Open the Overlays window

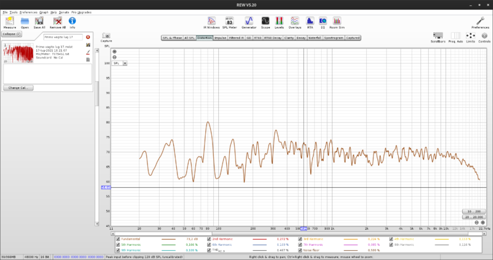[295, 22]
